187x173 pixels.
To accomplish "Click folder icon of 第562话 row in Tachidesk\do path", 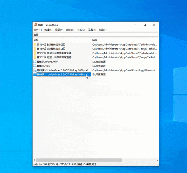I will coord(35,53).
